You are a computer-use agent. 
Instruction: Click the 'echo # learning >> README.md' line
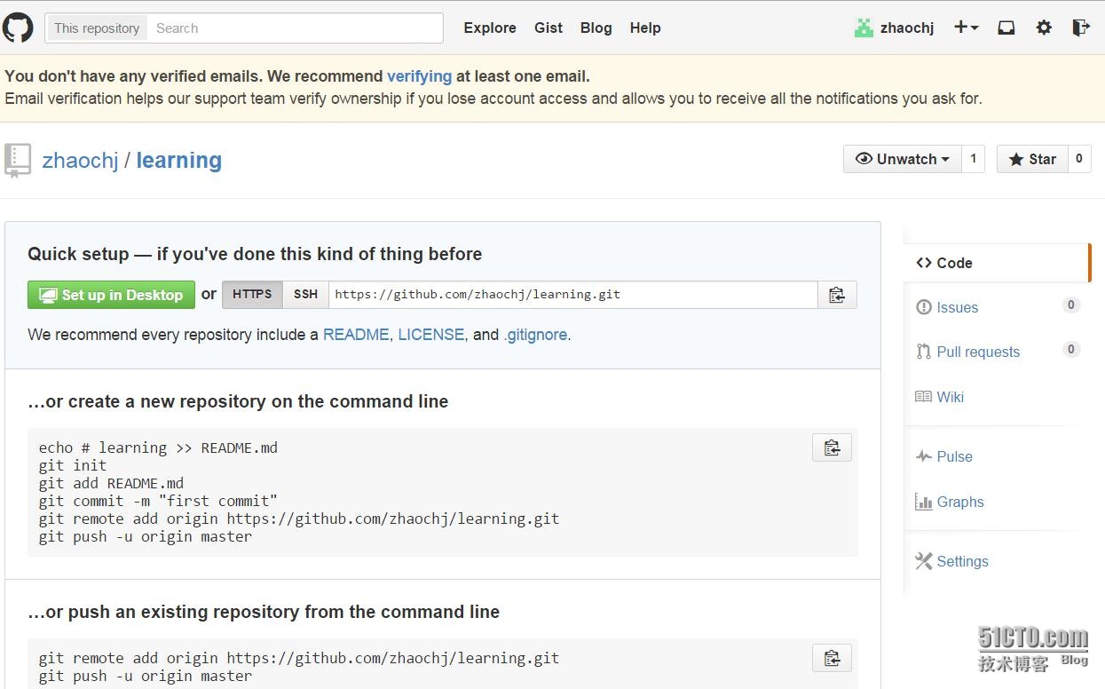(x=158, y=447)
